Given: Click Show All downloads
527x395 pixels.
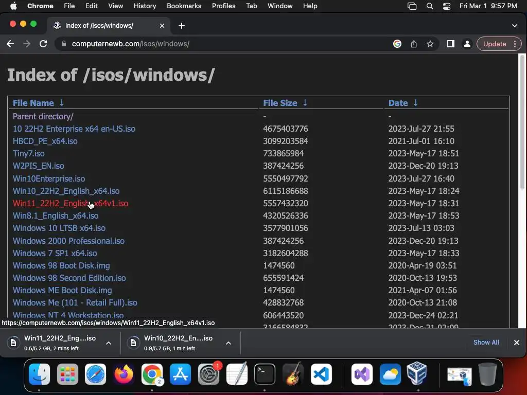Looking at the screenshot, I should [486, 342].
